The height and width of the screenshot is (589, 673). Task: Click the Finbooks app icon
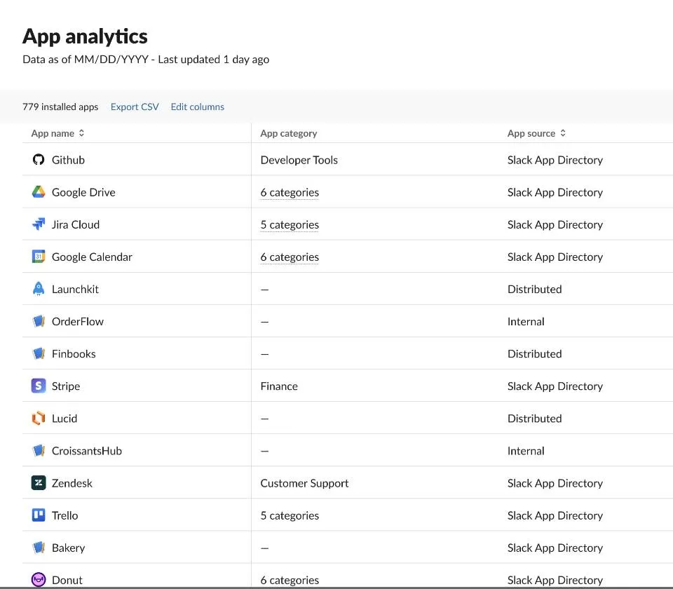[39, 353]
